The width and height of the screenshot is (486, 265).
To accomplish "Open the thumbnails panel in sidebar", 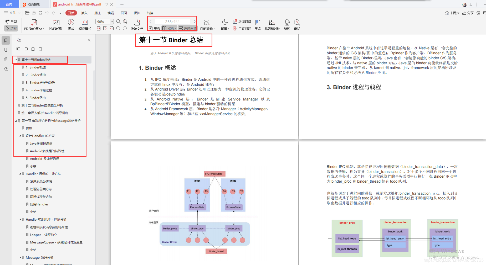I will [x=6, y=50].
